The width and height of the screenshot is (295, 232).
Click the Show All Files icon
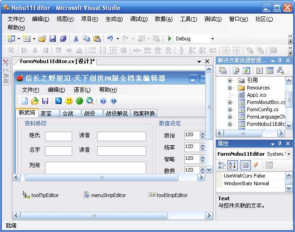point(236,71)
